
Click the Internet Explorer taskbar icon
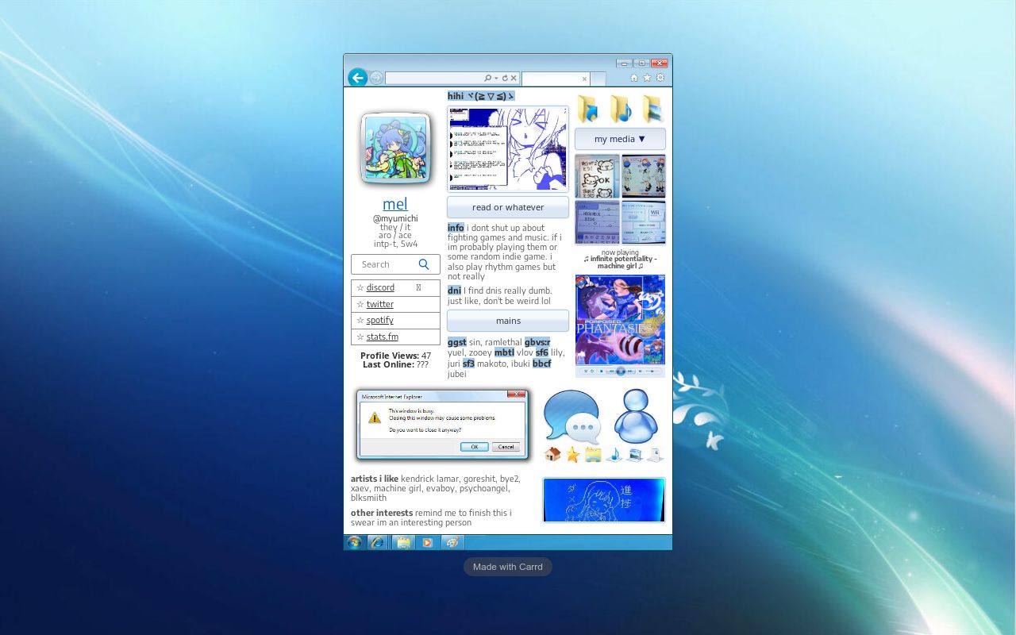coord(378,542)
